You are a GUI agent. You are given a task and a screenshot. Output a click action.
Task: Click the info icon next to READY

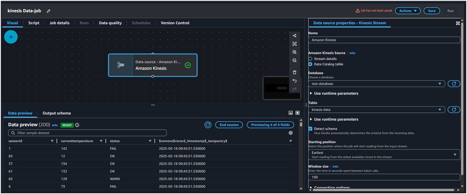coord(77,125)
